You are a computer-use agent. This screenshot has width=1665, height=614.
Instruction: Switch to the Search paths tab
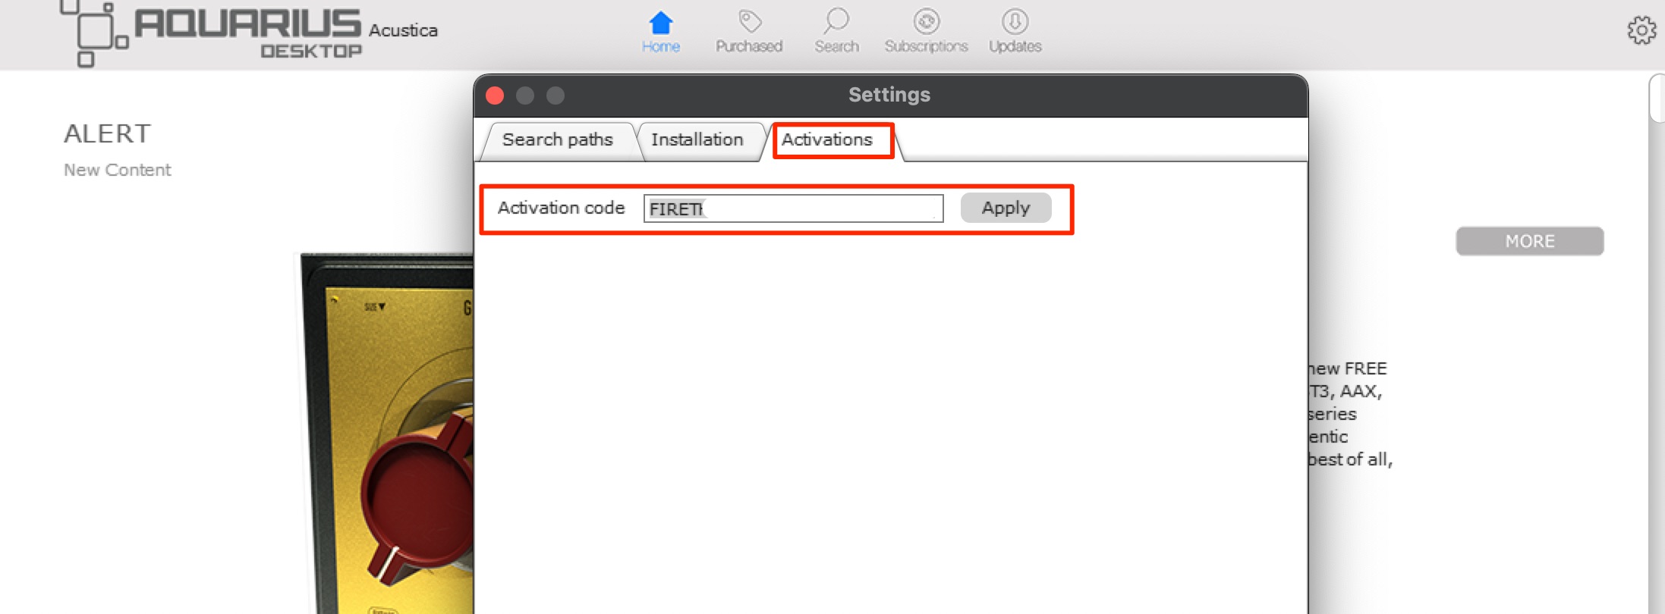[x=558, y=140]
